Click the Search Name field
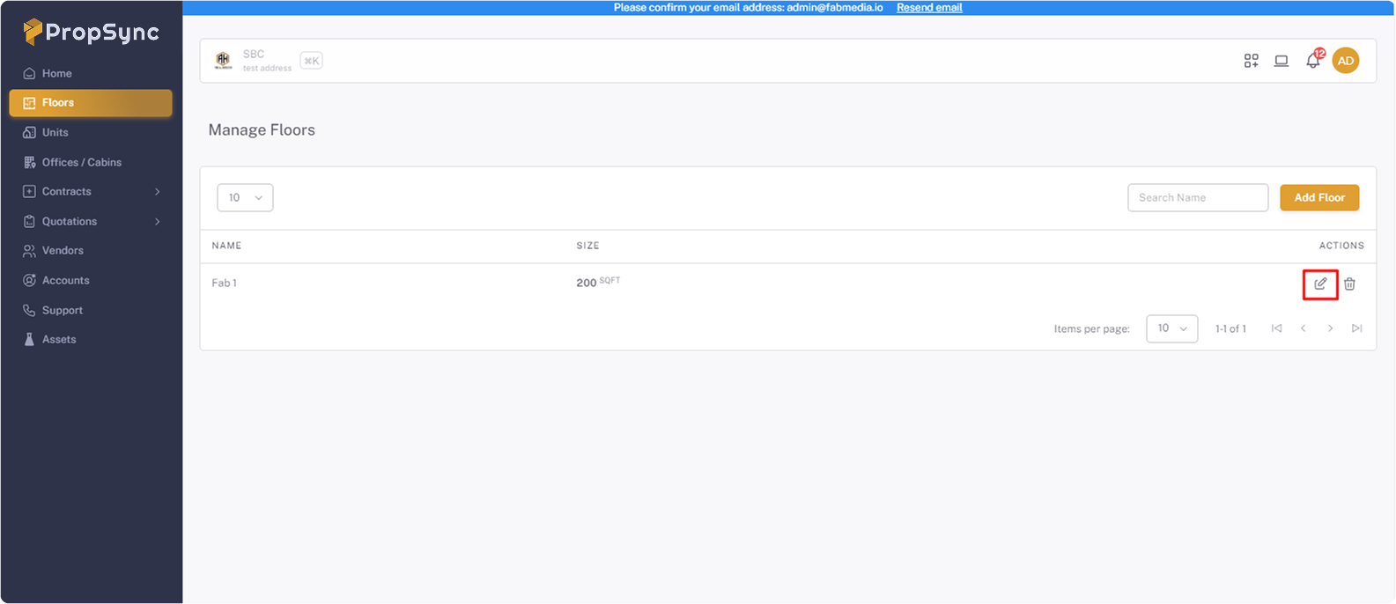The image size is (1396, 604). pos(1198,197)
